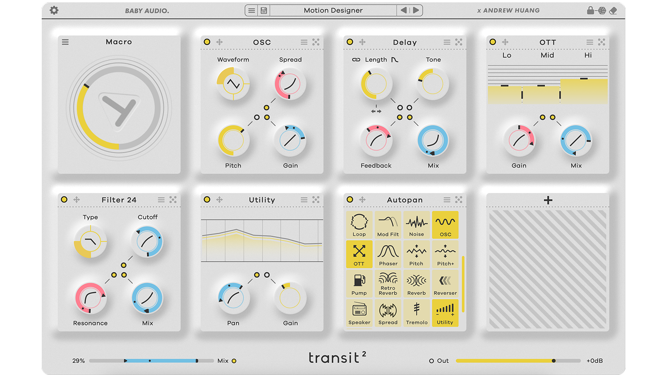Toggle OTT module power light
The image size is (667, 375).
[493, 42]
